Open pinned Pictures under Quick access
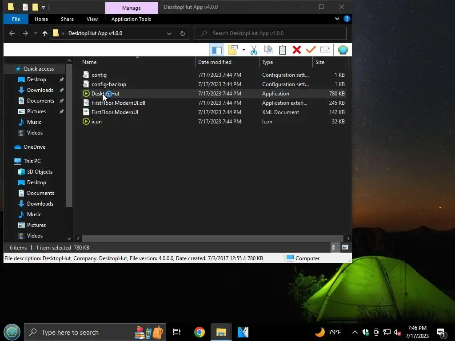The height and width of the screenshot is (341, 455). pyautogui.click(x=36, y=111)
